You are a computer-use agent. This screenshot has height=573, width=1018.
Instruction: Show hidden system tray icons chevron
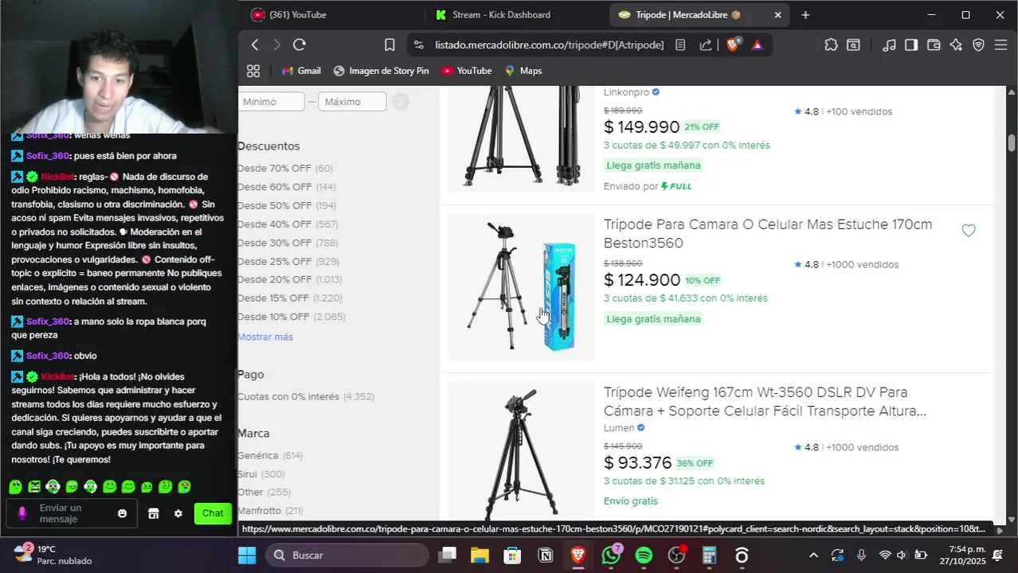tap(813, 555)
